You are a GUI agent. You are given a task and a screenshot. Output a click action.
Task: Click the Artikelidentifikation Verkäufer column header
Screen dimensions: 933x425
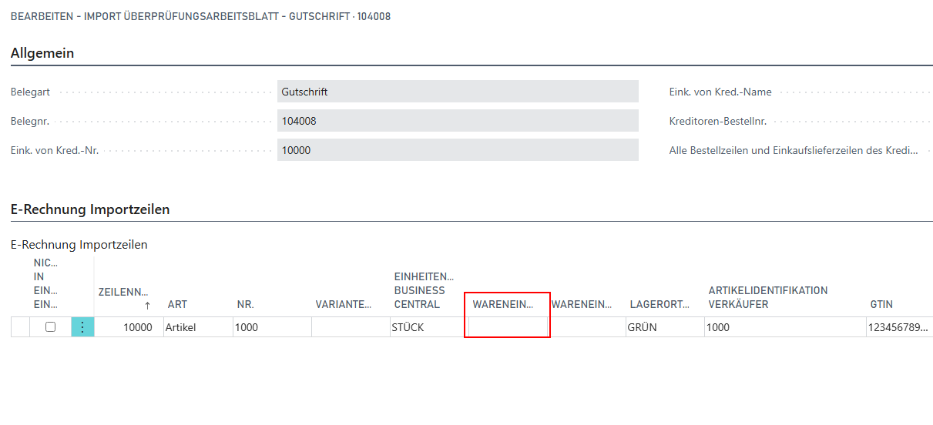click(767, 297)
